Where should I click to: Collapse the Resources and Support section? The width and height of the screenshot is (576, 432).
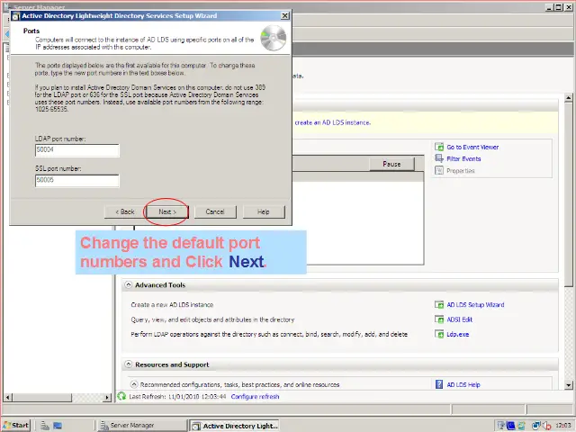[x=128, y=364]
